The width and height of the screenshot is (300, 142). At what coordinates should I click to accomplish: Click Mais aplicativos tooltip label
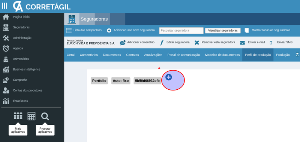tap(18, 130)
